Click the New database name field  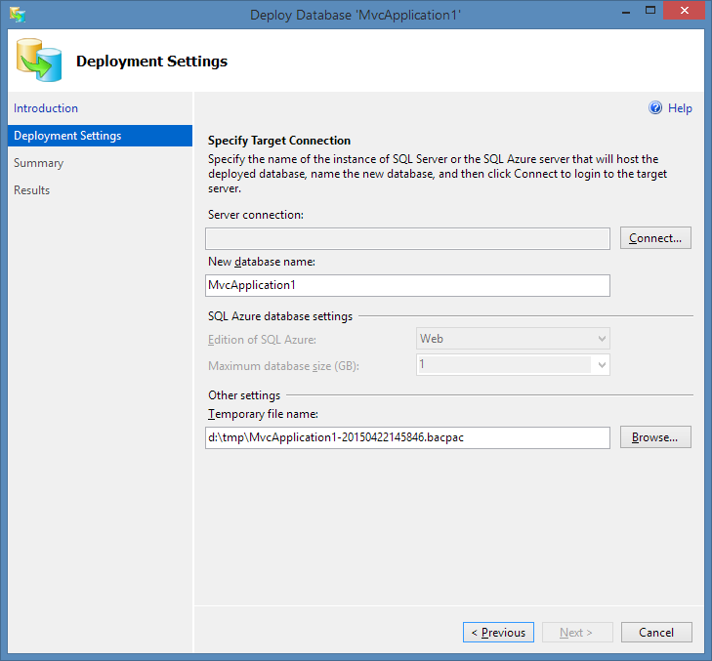pos(407,285)
